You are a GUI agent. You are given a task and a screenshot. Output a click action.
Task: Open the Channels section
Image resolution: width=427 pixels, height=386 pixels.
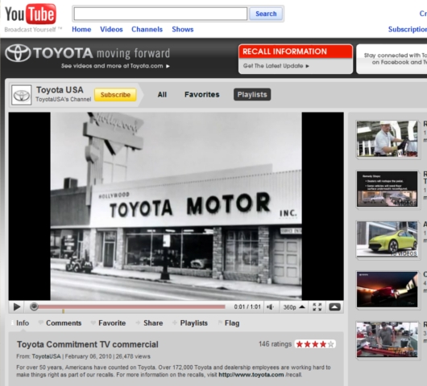coord(147,30)
